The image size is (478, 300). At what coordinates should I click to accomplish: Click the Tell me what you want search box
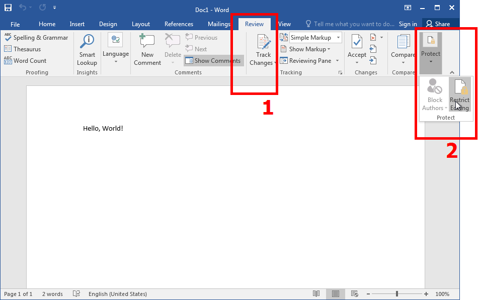click(350, 24)
